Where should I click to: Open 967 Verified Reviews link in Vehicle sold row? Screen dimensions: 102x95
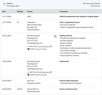click(x=42, y=72)
